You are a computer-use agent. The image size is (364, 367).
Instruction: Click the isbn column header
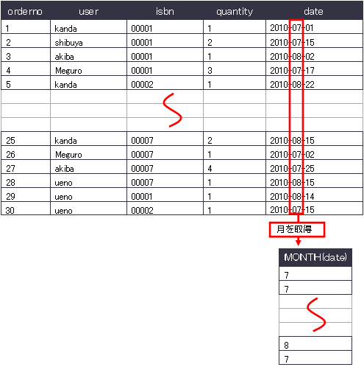click(x=165, y=11)
